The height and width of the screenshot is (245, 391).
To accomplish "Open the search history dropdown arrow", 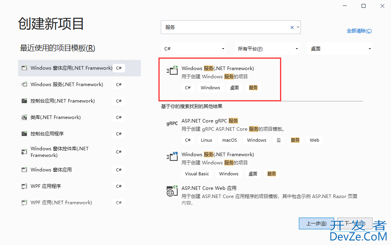I will pos(298,27).
